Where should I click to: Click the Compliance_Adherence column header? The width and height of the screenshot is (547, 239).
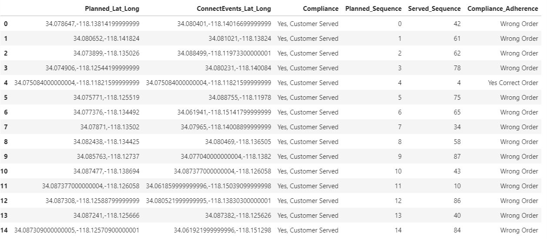503,9
